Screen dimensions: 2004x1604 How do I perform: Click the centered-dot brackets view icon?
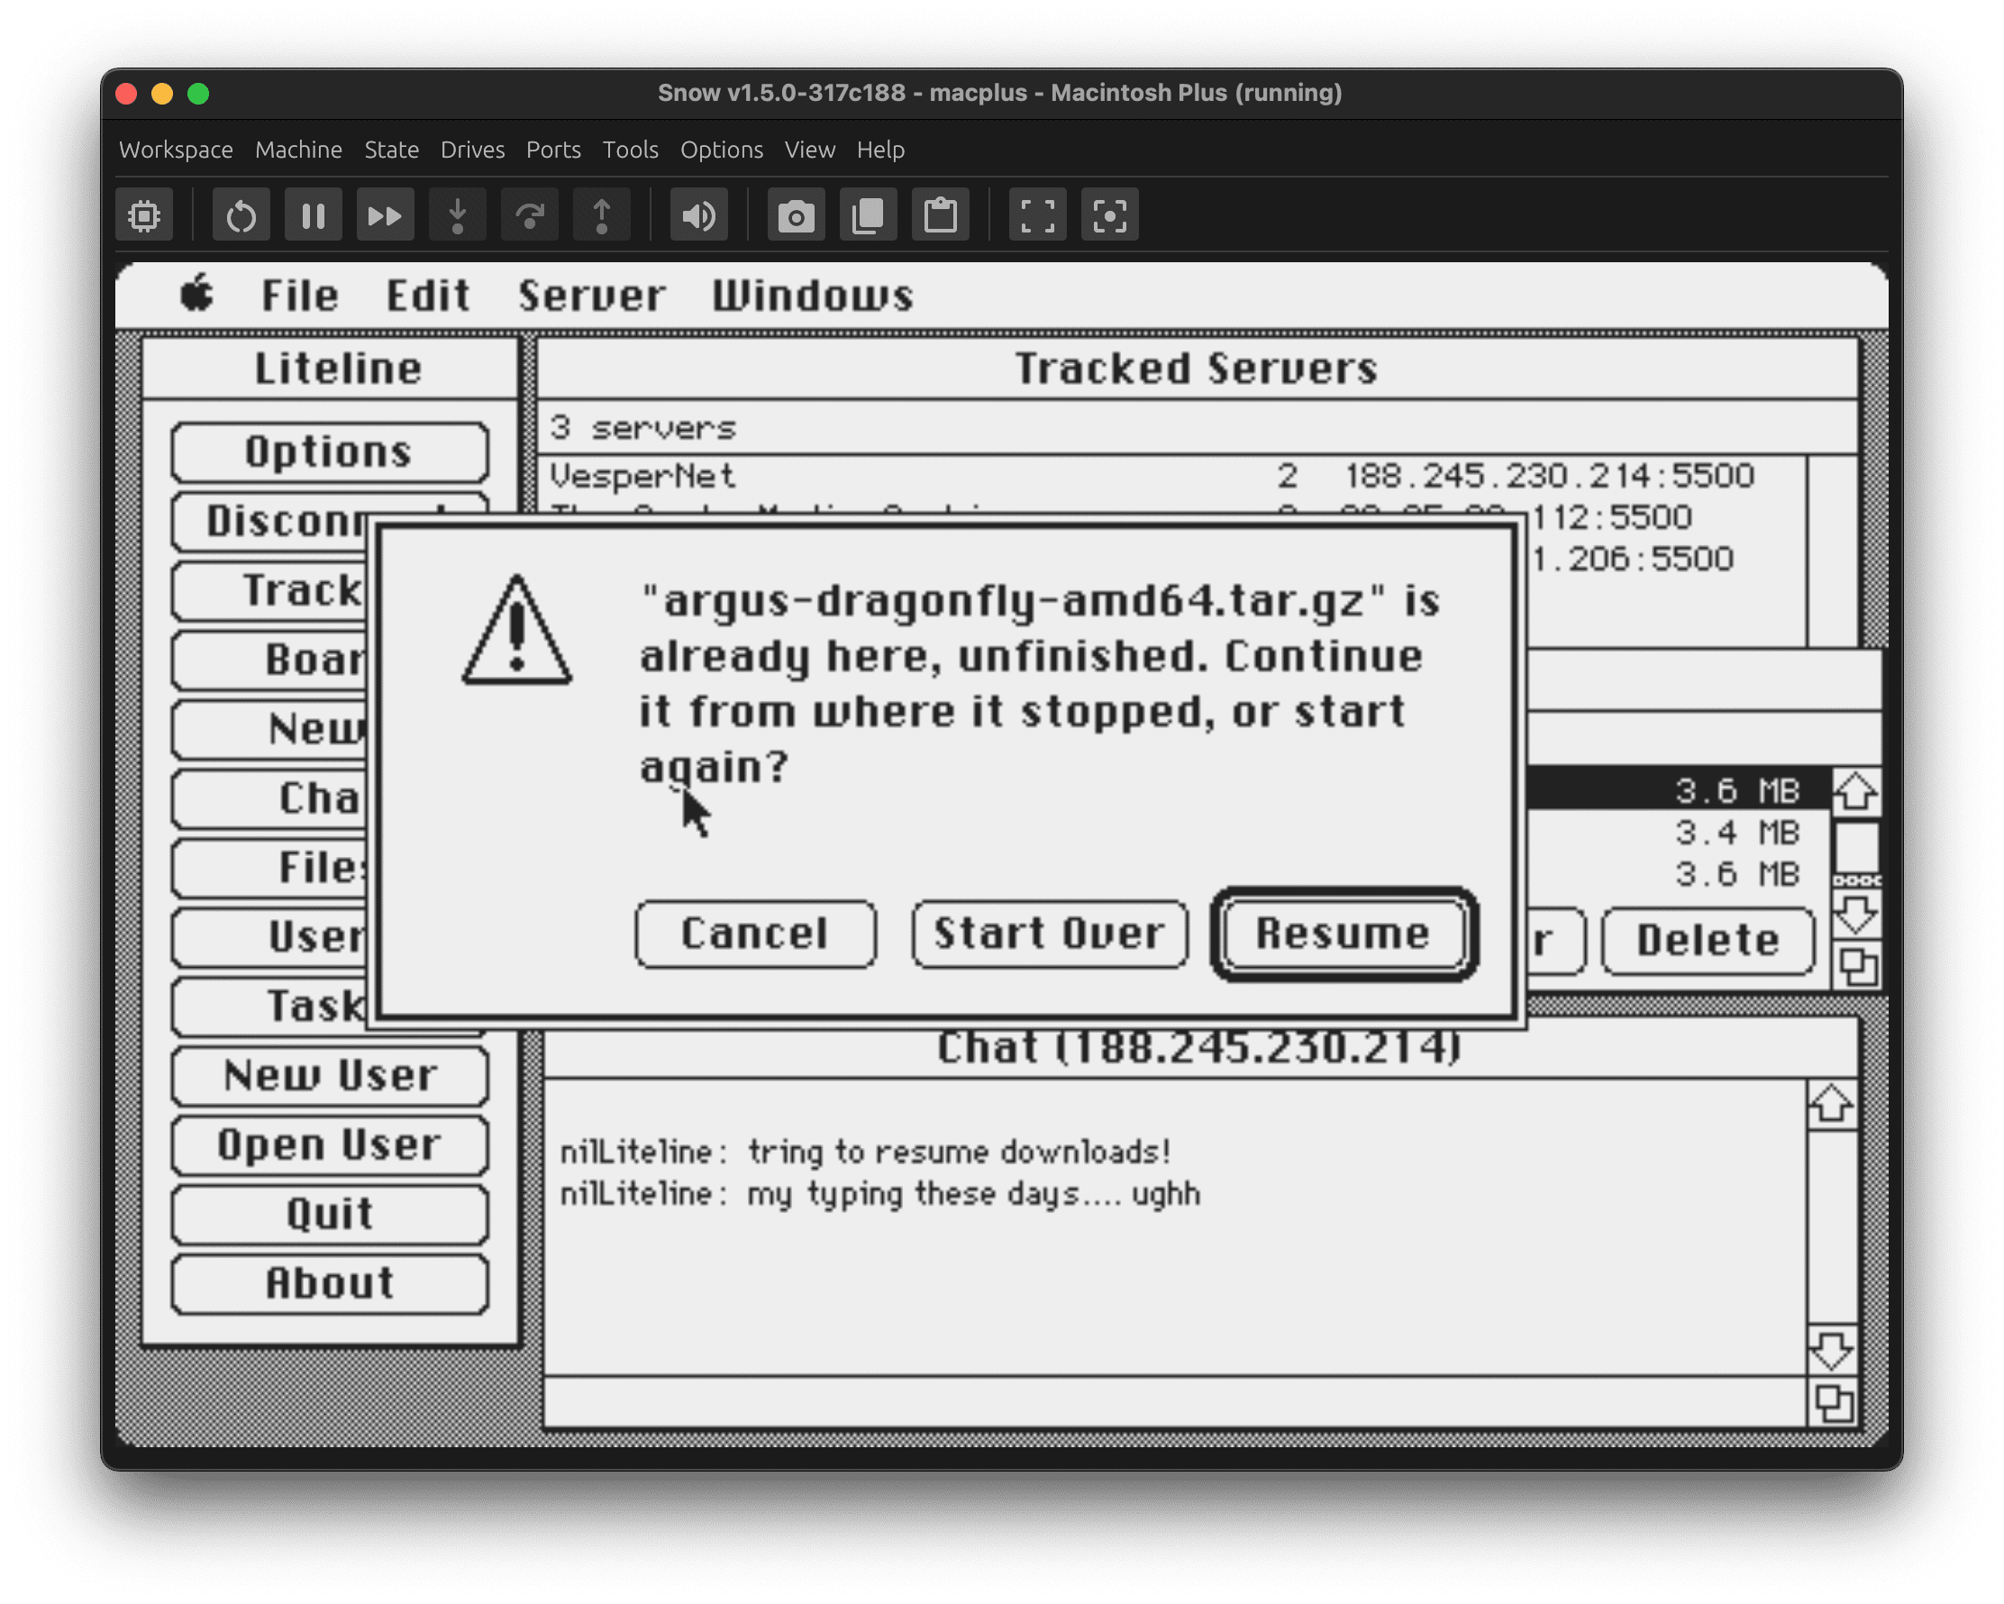[1110, 215]
